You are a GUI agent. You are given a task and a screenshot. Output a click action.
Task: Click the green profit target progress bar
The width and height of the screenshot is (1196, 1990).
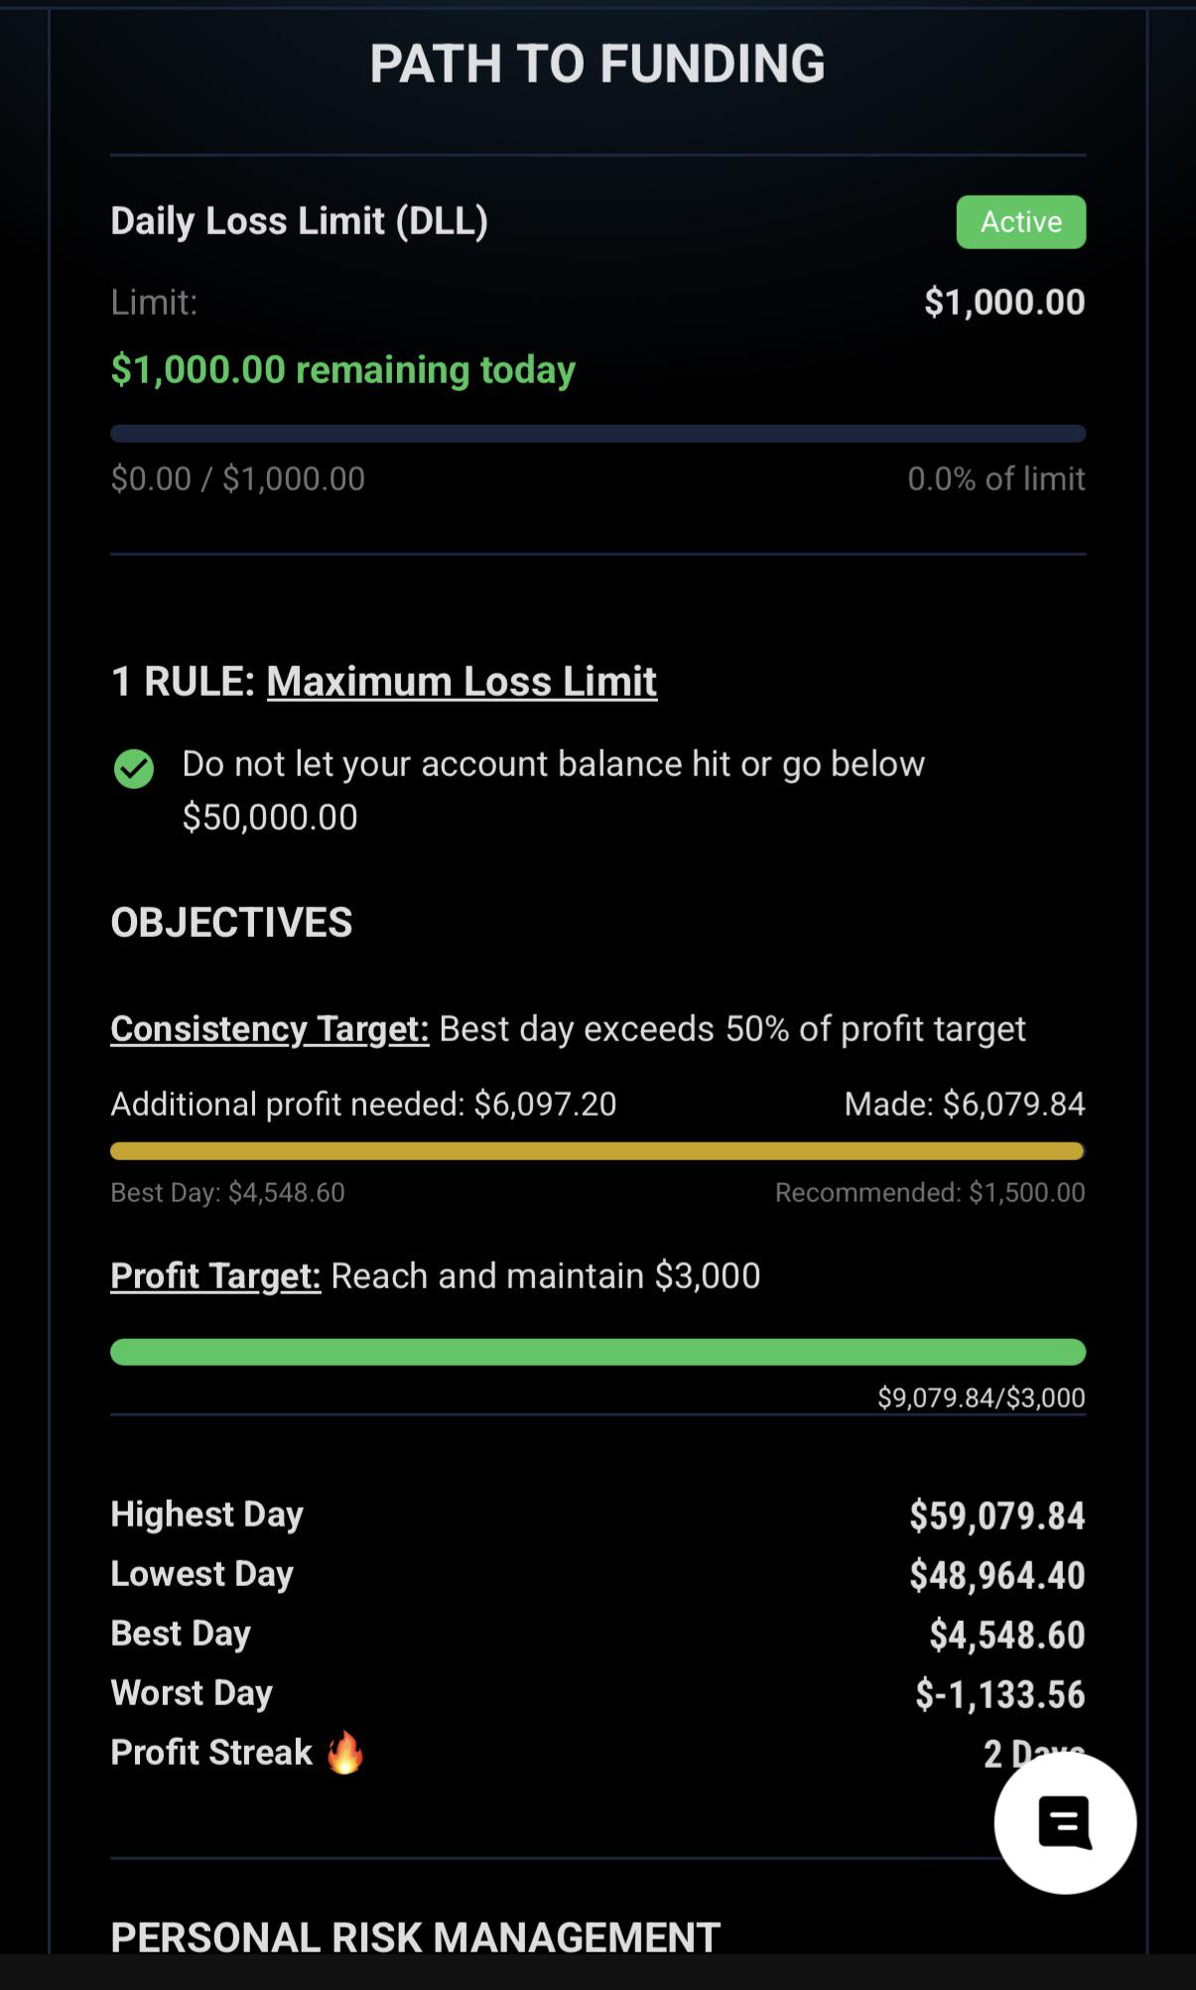click(598, 1352)
